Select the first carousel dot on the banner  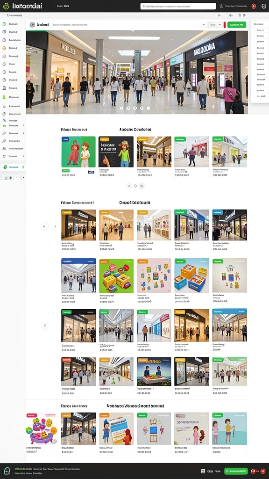pyautogui.click(x=121, y=108)
